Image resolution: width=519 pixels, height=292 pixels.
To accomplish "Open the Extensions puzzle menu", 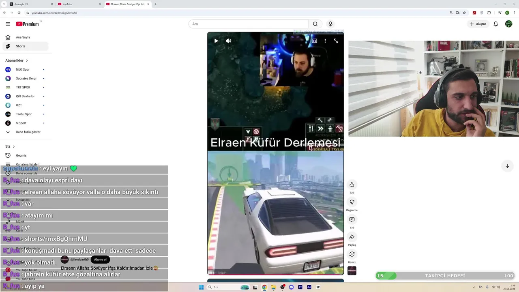I will [x=489, y=13].
